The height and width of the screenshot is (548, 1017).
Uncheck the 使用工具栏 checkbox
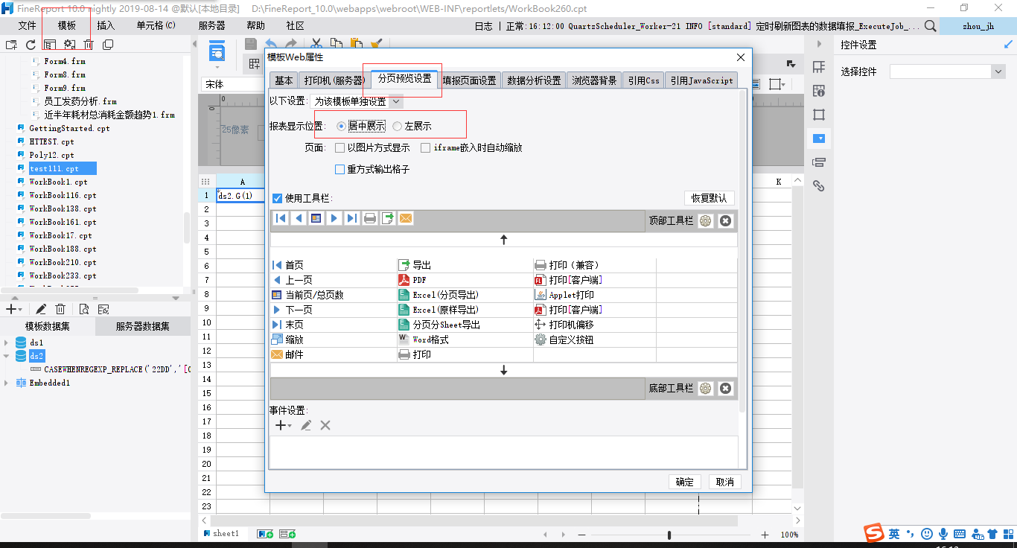pyautogui.click(x=277, y=198)
